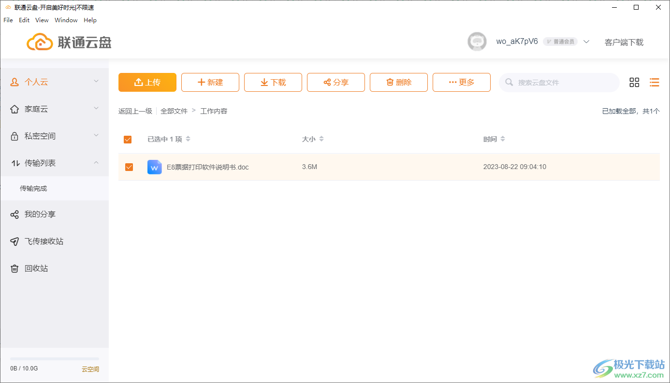Go back via 返回上一级 link
Viewport: 670px width, 383px height.
(135, 111)
